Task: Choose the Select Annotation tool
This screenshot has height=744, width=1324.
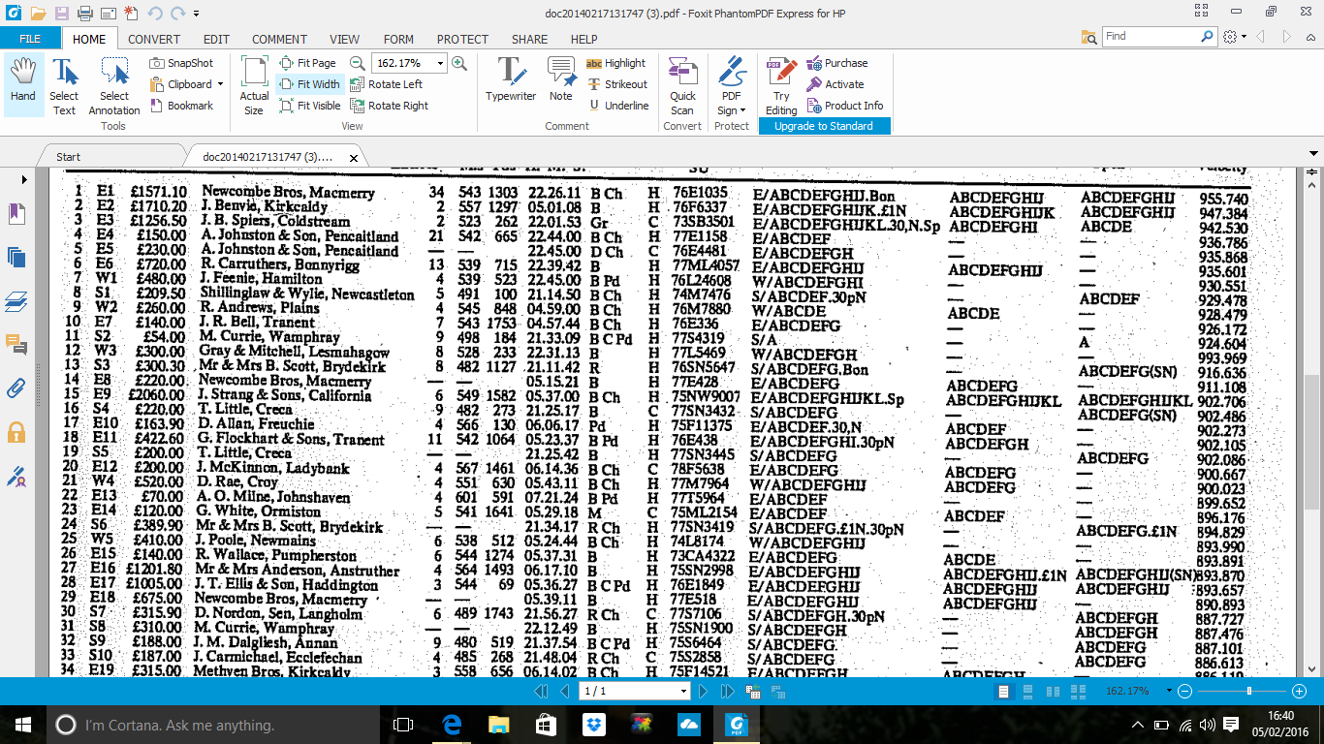Action: pyautogui.click(x=114, y=84)
